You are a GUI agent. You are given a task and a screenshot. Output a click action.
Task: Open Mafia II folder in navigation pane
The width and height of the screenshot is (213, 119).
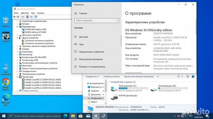94,102
